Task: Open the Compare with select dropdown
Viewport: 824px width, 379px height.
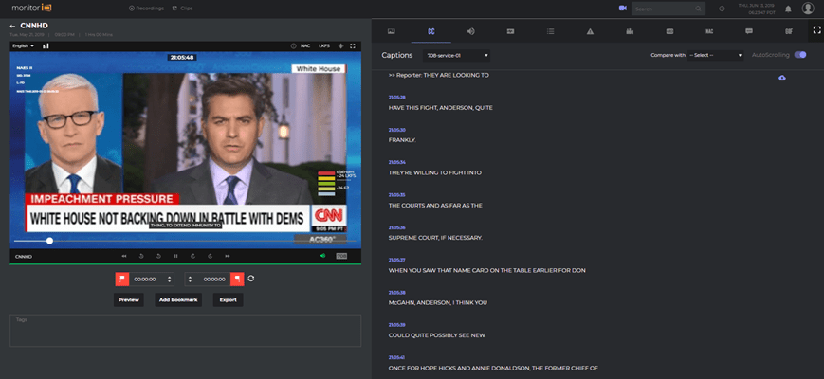Action: click(715, 55)
